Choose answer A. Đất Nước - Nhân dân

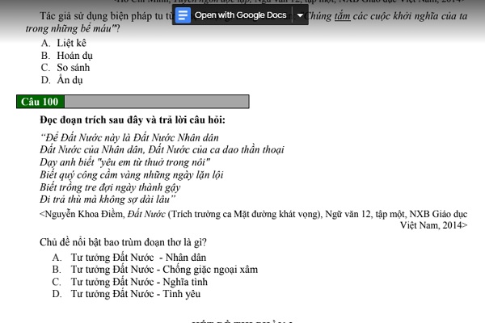click(129, 258)
